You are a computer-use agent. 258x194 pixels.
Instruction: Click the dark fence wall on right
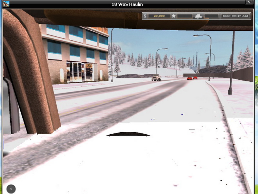pyautogui.click(x=243, y=74)
